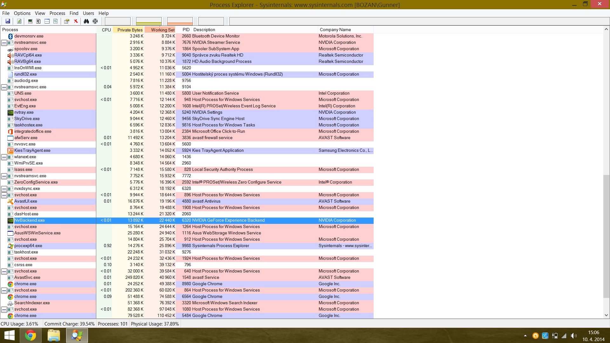
Task: Toggle the Show Lower Pane toolbar icon
Action: (x=47, y=21)
